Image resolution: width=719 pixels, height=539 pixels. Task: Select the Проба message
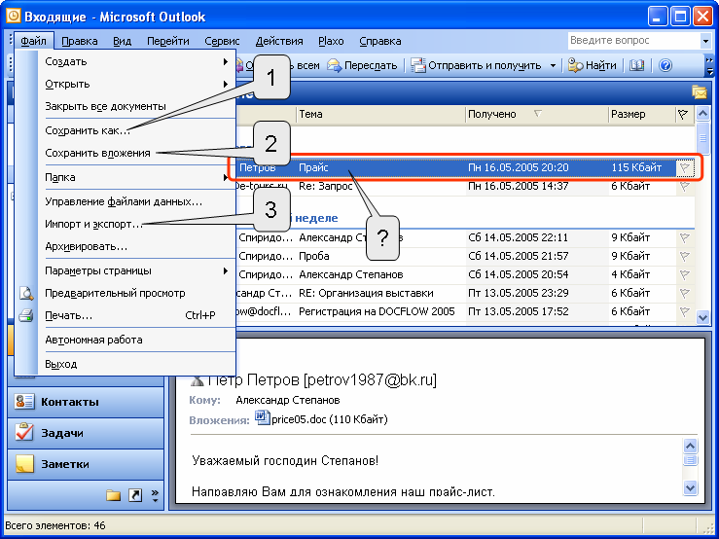(x=464, y=256)
